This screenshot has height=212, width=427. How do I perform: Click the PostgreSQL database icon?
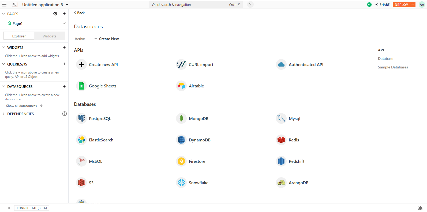coord(81,118)
